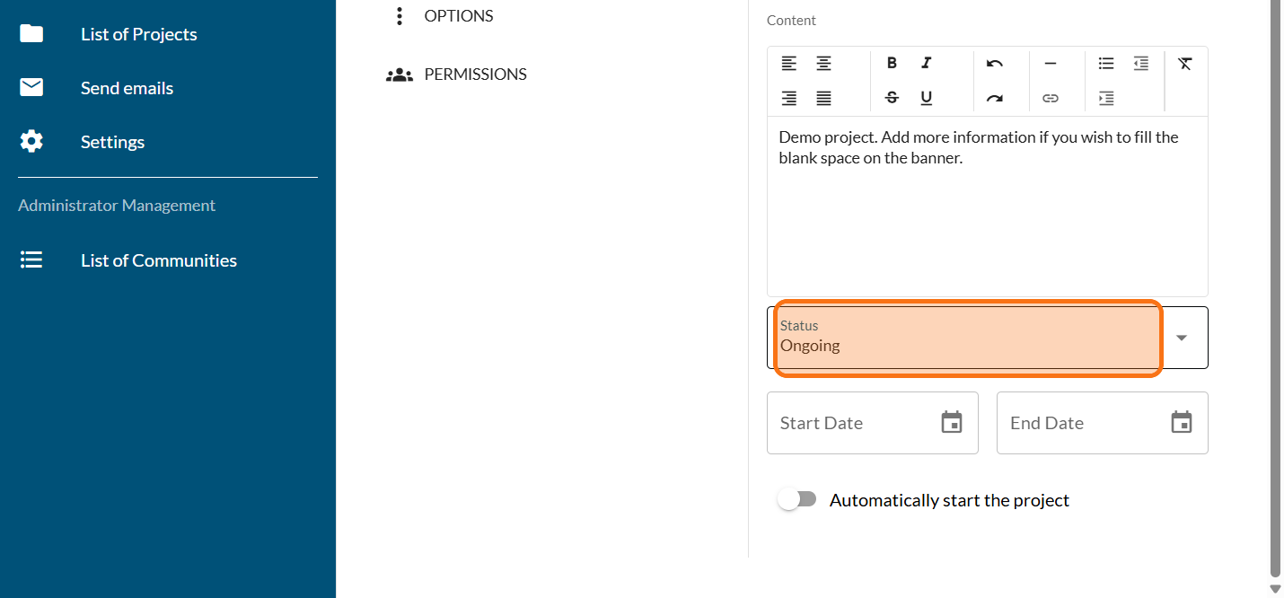Open the Start Date calendar picker
This screenshot has width=1284, height=598.
tap(952, 423)
